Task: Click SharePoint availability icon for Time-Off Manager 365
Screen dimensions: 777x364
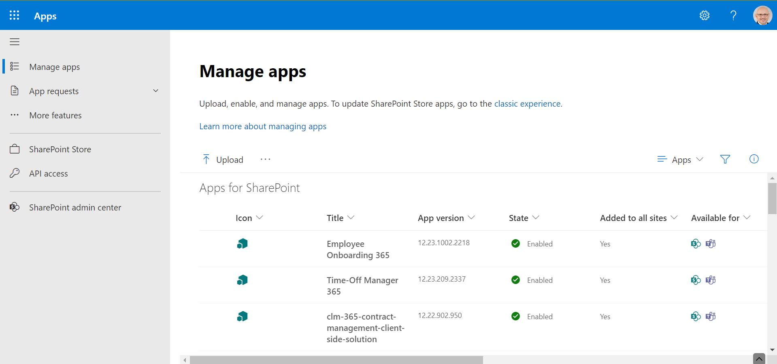Action: tap(696, 280)
